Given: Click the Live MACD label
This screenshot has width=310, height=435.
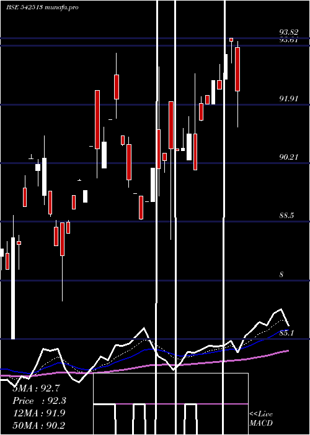Looking at the screenshot, I should coord(261,419).
